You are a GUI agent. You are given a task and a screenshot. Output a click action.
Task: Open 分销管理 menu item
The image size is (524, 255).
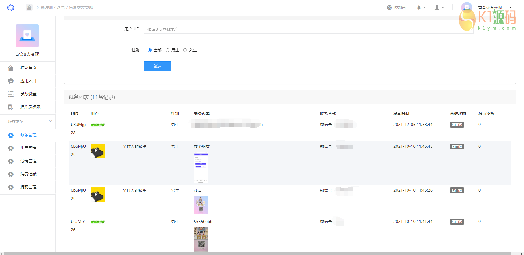(28, 161)
